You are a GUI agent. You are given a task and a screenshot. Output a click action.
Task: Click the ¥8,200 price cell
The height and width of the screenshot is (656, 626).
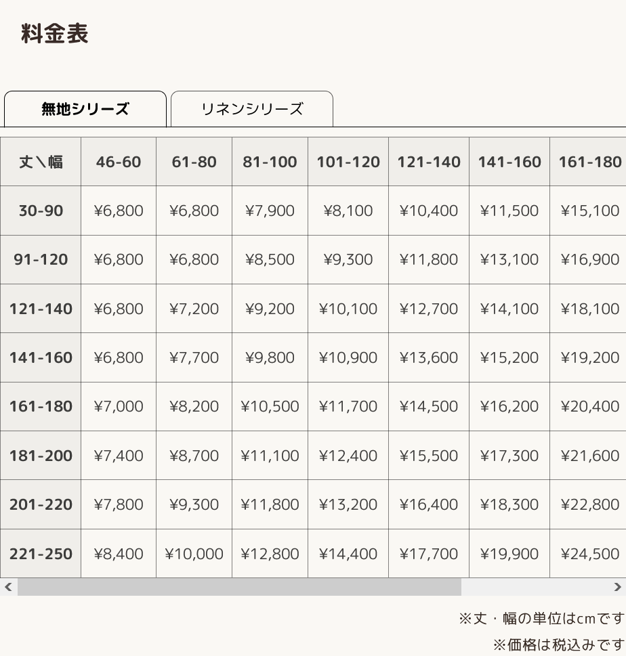pos(194,406)
